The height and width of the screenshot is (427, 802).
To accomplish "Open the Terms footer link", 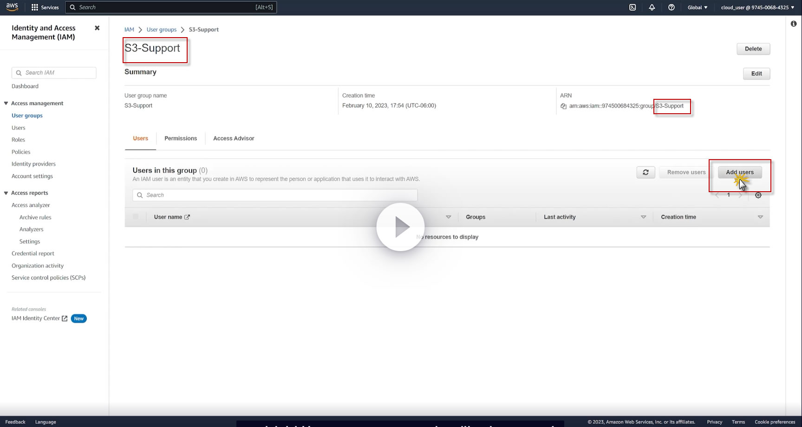I will coord(738,422).
